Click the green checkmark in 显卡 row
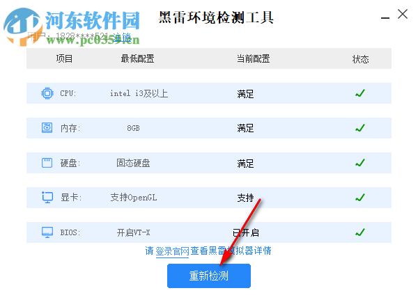 360,198
